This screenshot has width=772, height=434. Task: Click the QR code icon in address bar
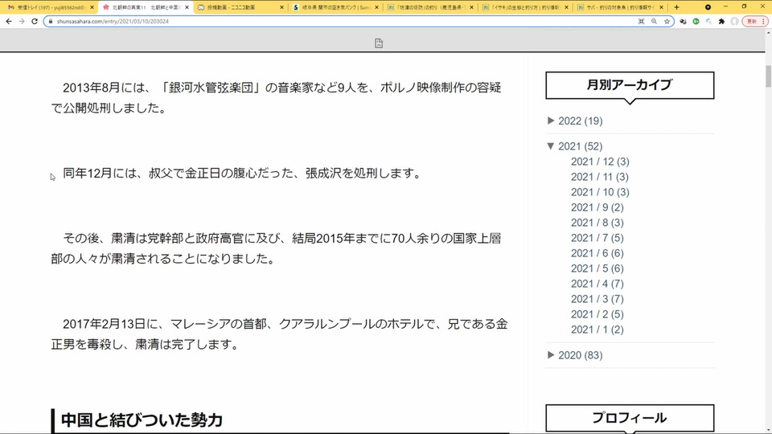click(x=641, y=22)
